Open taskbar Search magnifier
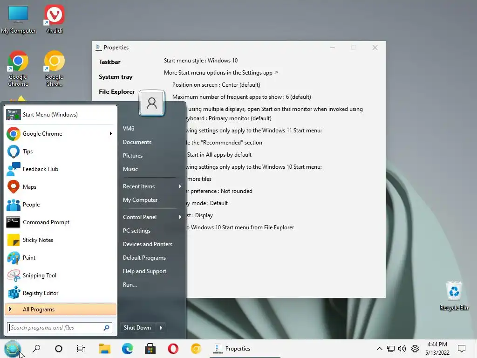 [x=36, y=349]
